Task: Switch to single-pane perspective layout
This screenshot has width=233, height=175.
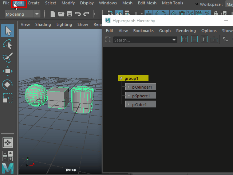Action: 8,142
